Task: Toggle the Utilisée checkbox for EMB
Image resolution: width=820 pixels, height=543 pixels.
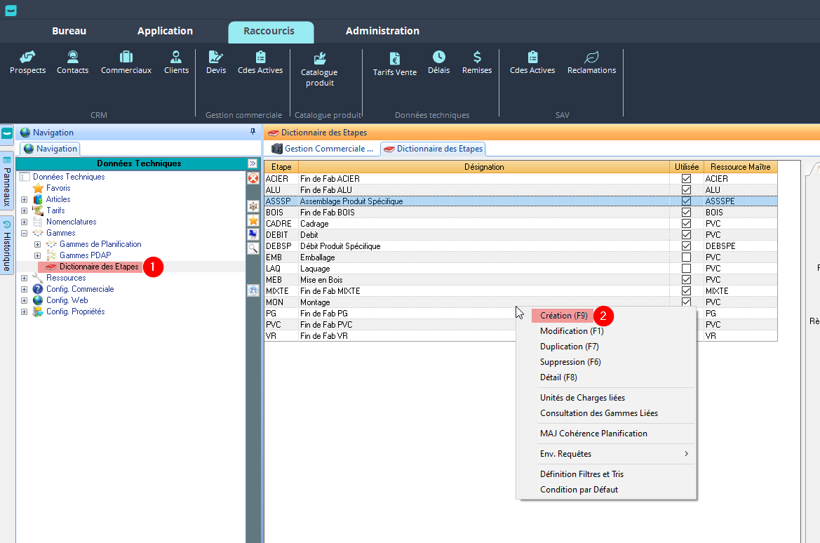Action: coord(686,257)
